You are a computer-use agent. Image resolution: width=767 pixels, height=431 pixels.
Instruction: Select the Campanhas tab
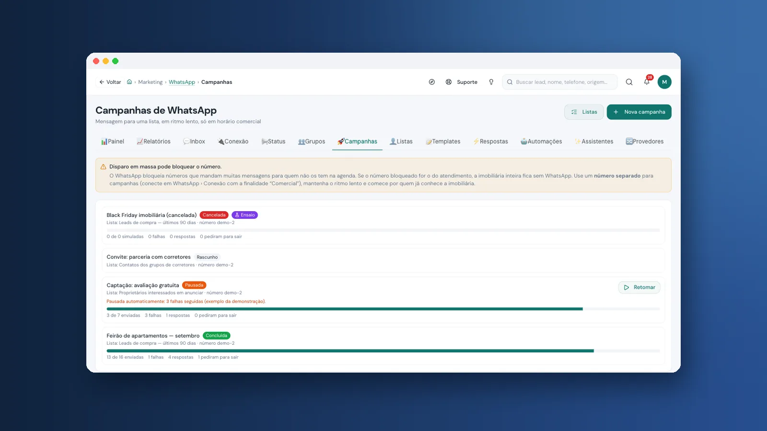[x=357, y=141]
